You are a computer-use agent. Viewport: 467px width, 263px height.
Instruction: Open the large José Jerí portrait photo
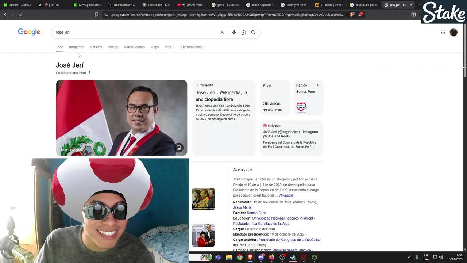[121, 118]
